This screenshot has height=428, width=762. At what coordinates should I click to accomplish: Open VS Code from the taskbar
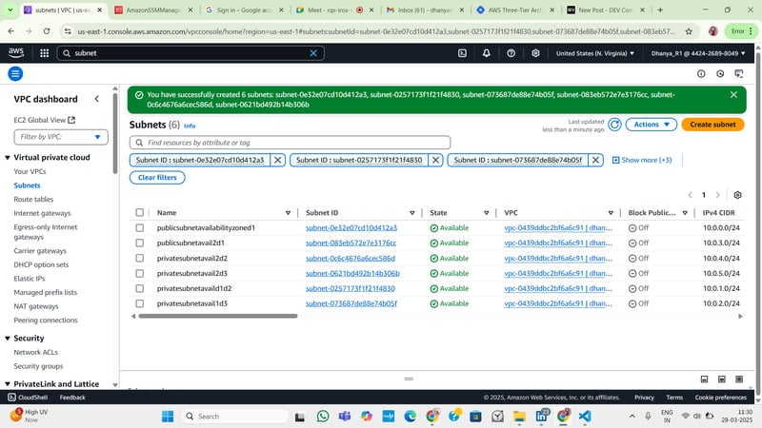click(x=585, y=416)
